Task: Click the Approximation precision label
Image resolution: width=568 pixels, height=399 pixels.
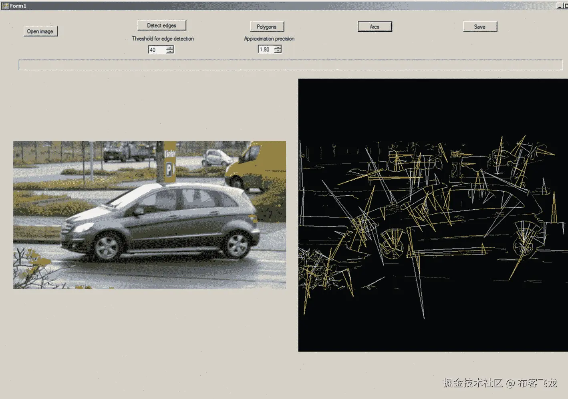Action: click(x=269, y=38)
